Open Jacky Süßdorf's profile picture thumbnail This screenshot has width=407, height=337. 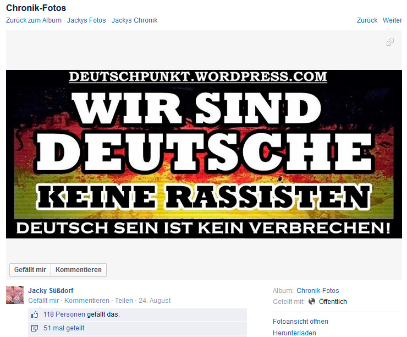pos(15,295)
